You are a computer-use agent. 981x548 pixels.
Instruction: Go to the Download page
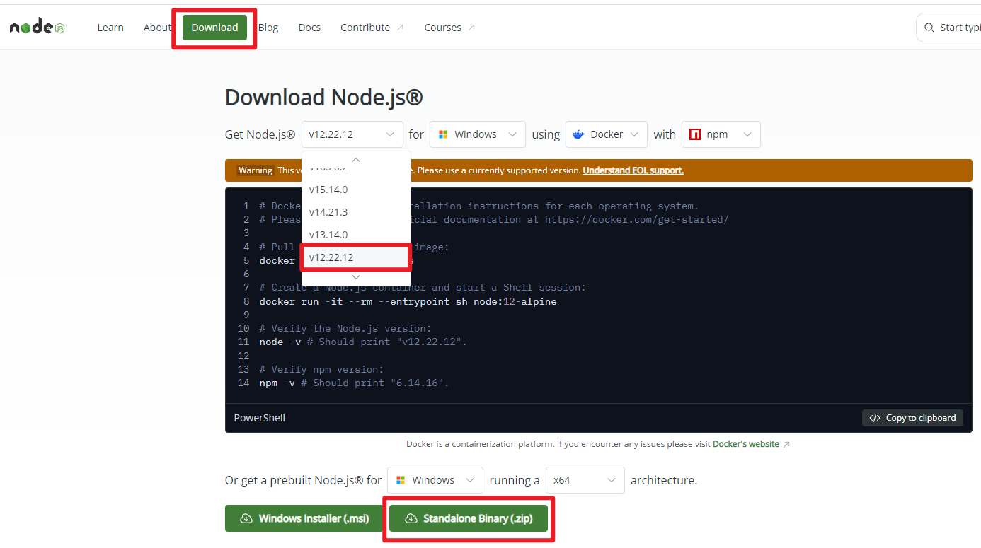tap(214, 28)
